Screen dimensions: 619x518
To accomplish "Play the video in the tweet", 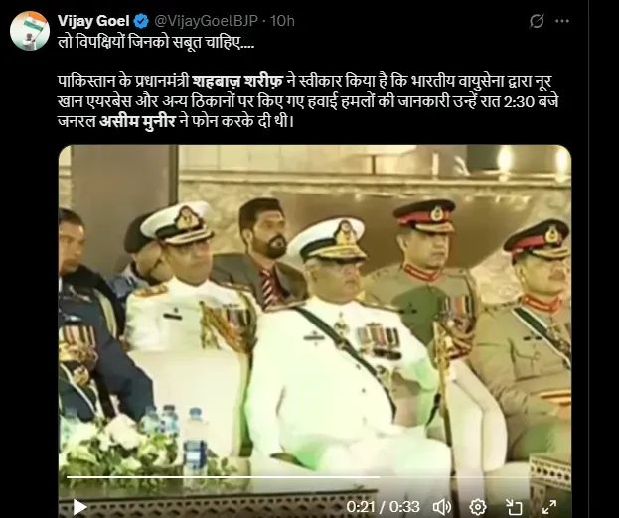I will click(x=79, y=506).
